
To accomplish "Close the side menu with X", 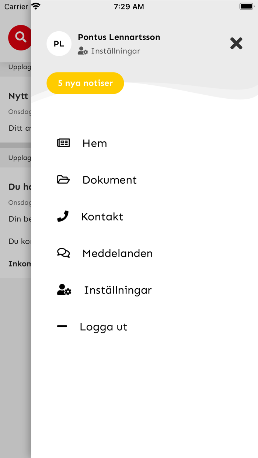I will tap(236, 43).
